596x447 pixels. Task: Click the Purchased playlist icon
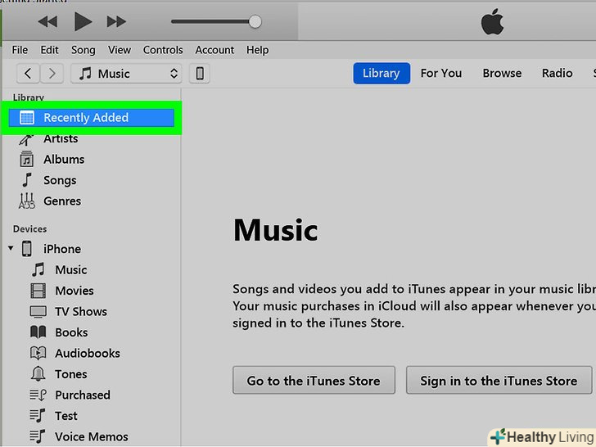[x=38, y=395]
